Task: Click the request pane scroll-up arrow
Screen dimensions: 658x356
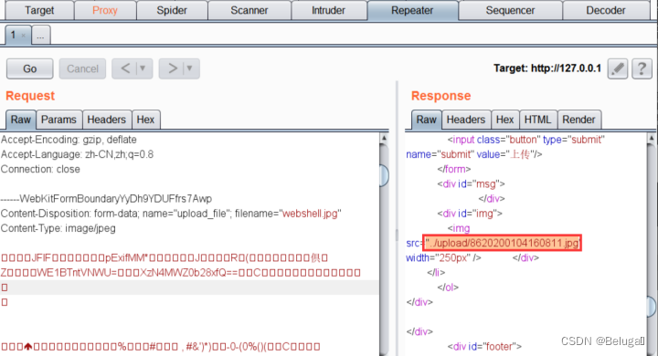Action: (384, 138)
